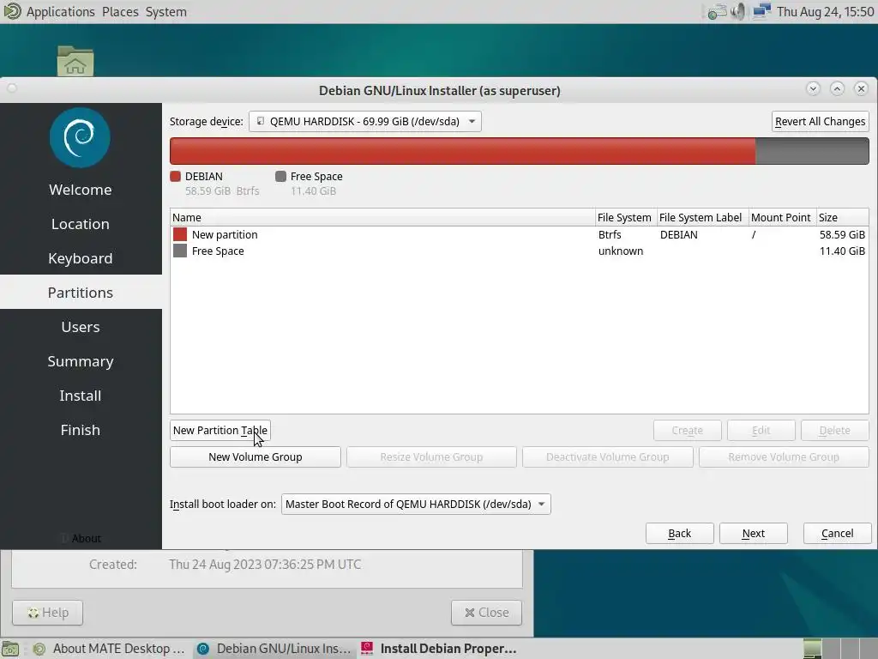Click the red DEBIAN legend swatch
Viewport: 878px width, 659px height.
pos(175,177)
